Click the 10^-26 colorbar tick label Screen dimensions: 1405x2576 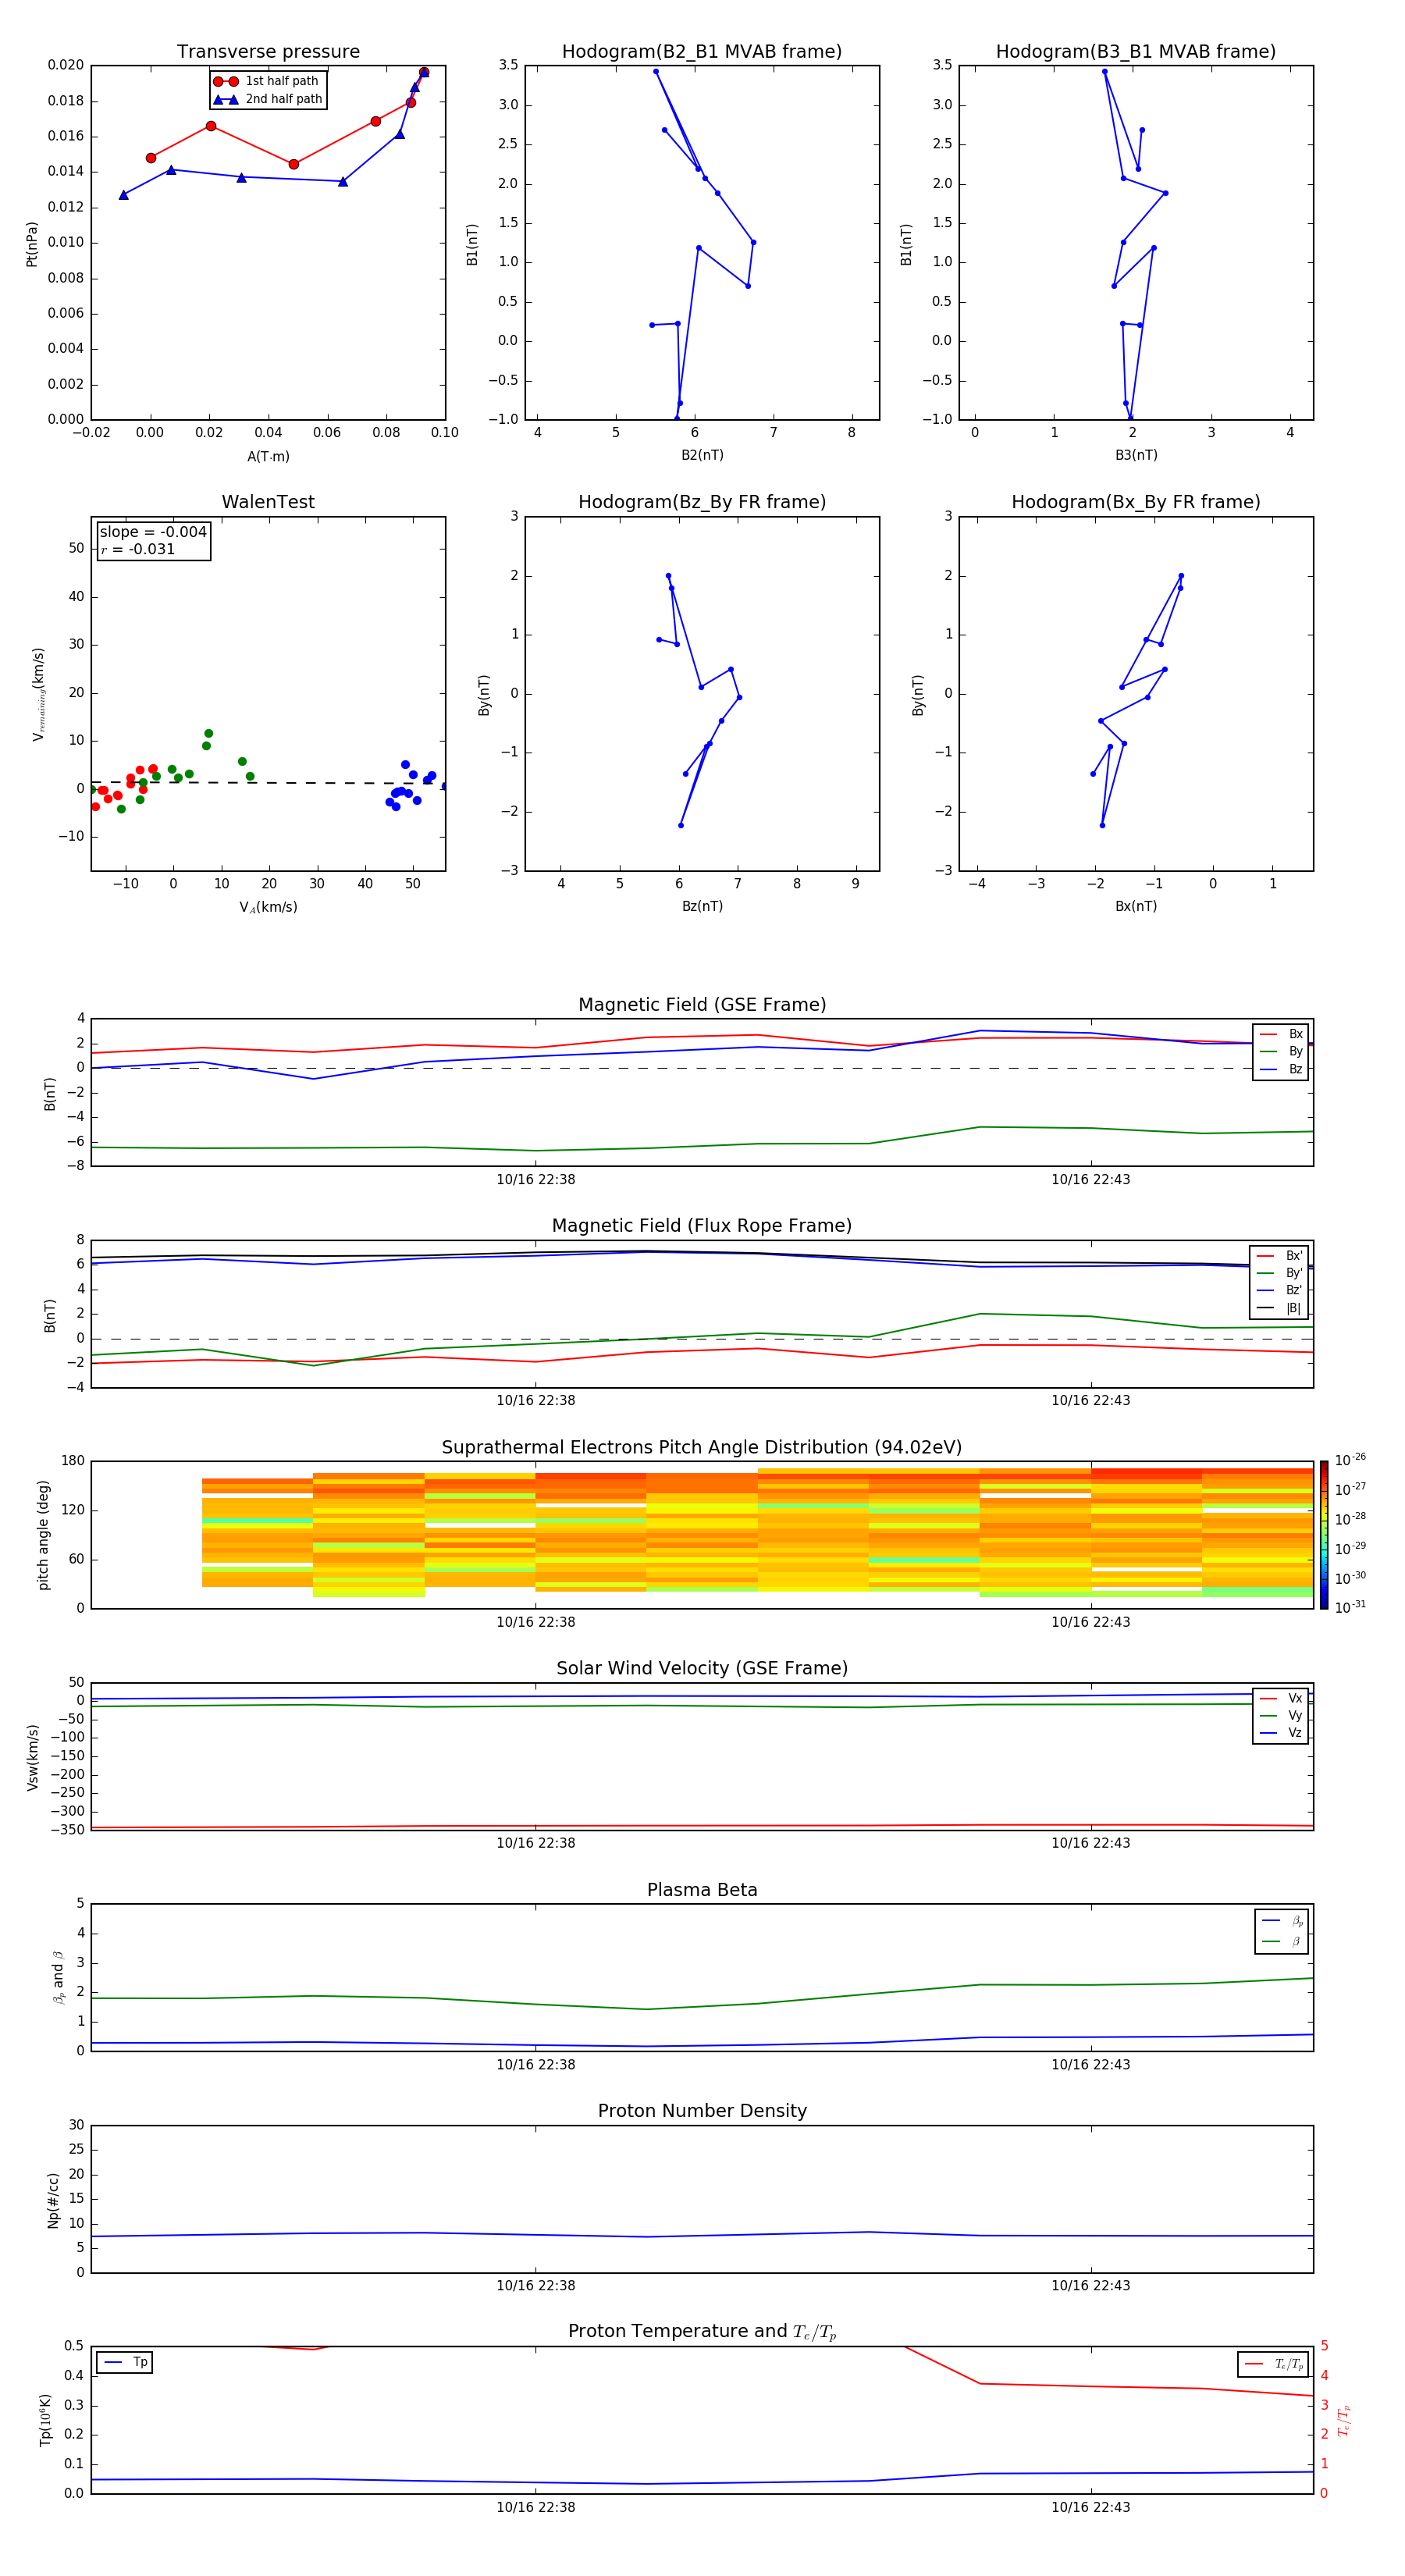(x=1350, y=1460)
